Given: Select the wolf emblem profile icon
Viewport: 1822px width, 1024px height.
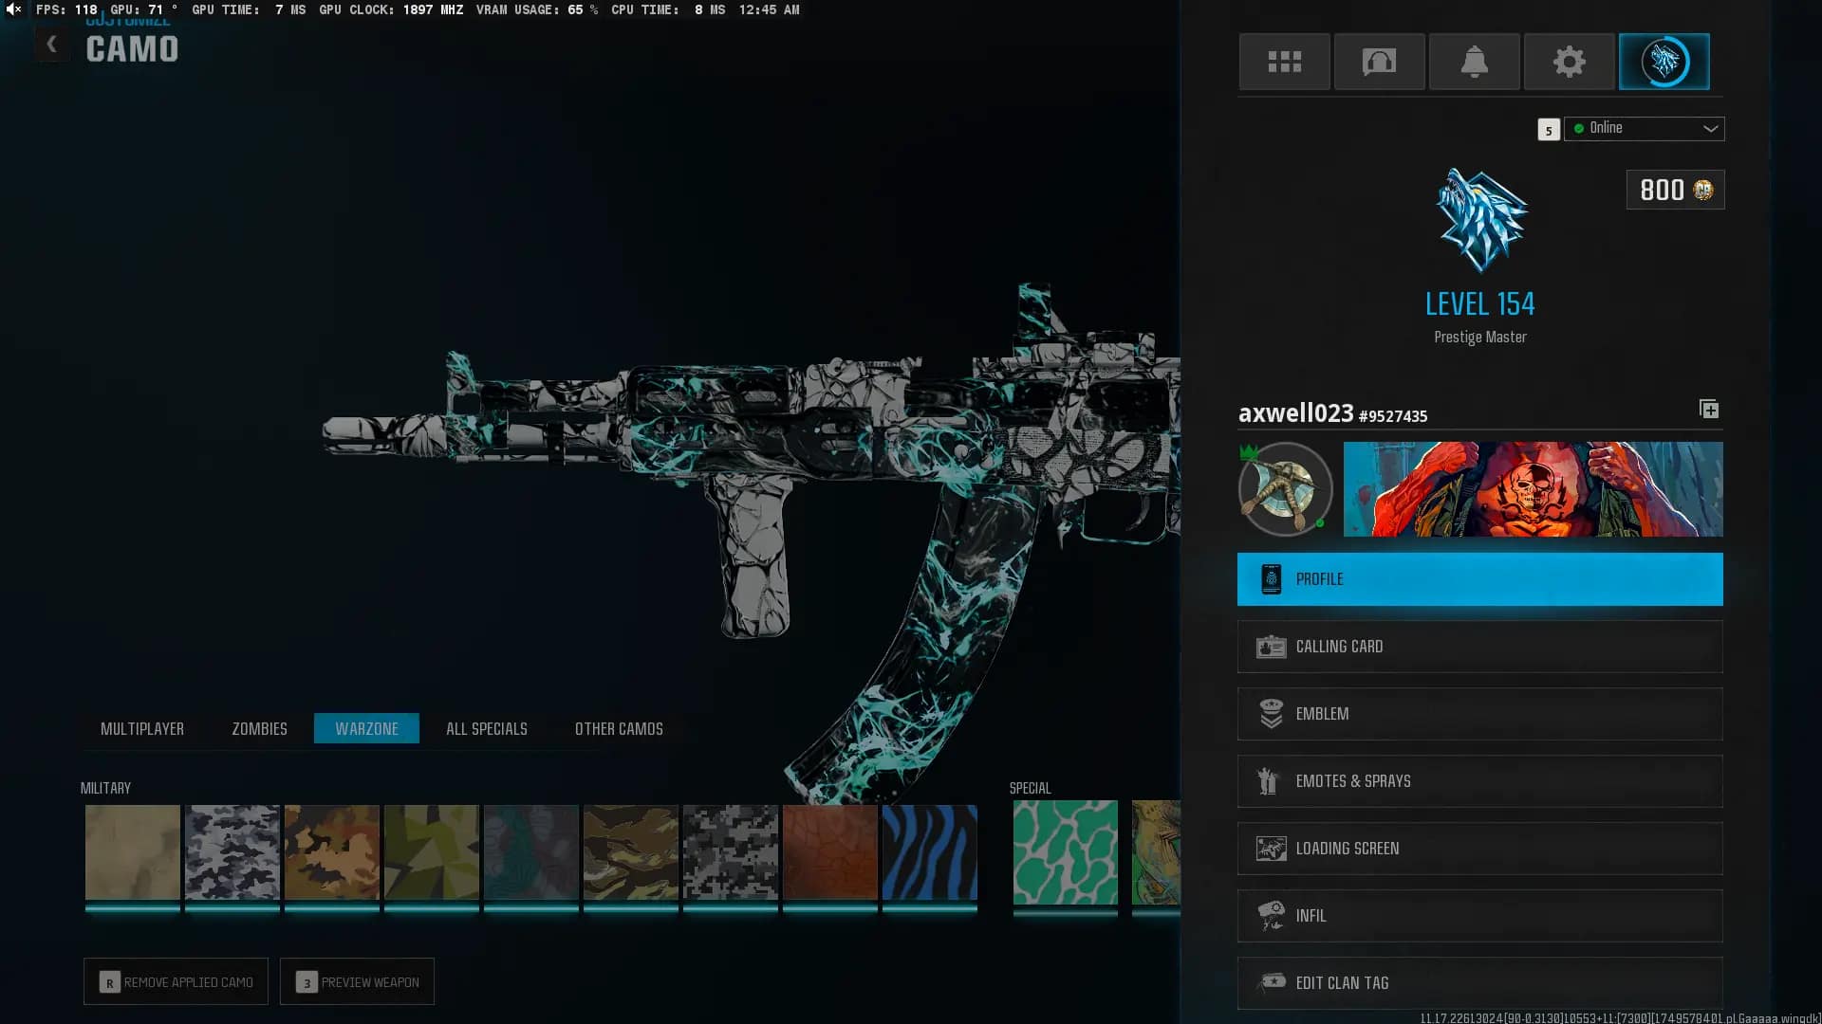Looking at the screenshot, I should click(1664, 62).
